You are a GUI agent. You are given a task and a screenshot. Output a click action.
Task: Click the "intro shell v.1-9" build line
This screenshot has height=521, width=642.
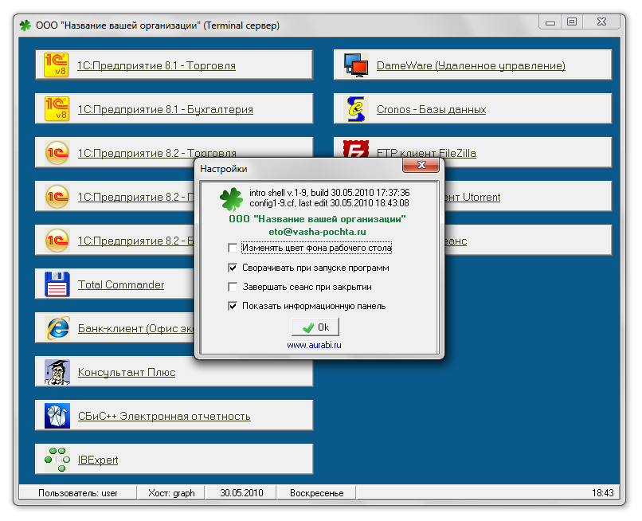point(330,193)
